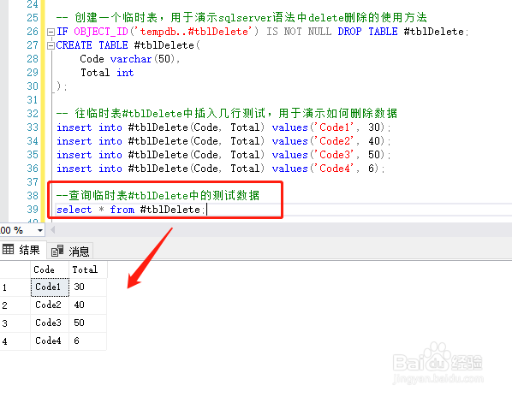The height and width of the screenshot is (397, 512).
Task: Click the comment line 往临时表#tblDelete中插入几行测试
Action: point(227,114)
